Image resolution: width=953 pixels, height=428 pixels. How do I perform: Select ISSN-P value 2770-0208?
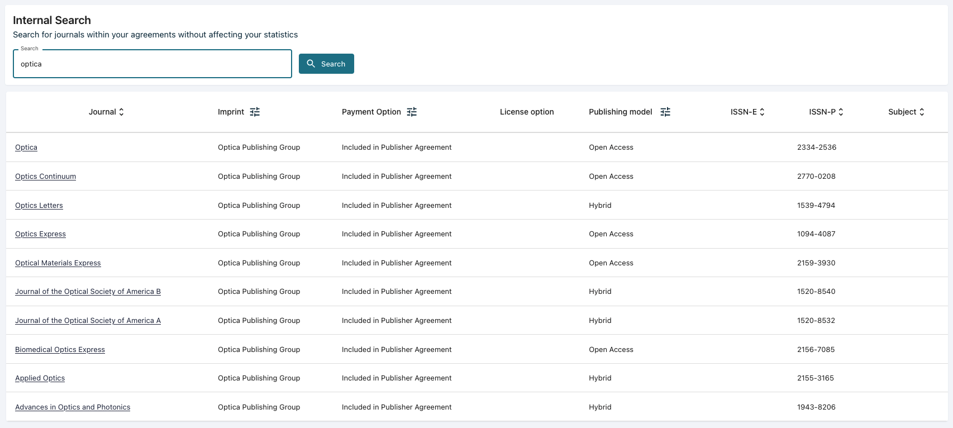(816, 177)
